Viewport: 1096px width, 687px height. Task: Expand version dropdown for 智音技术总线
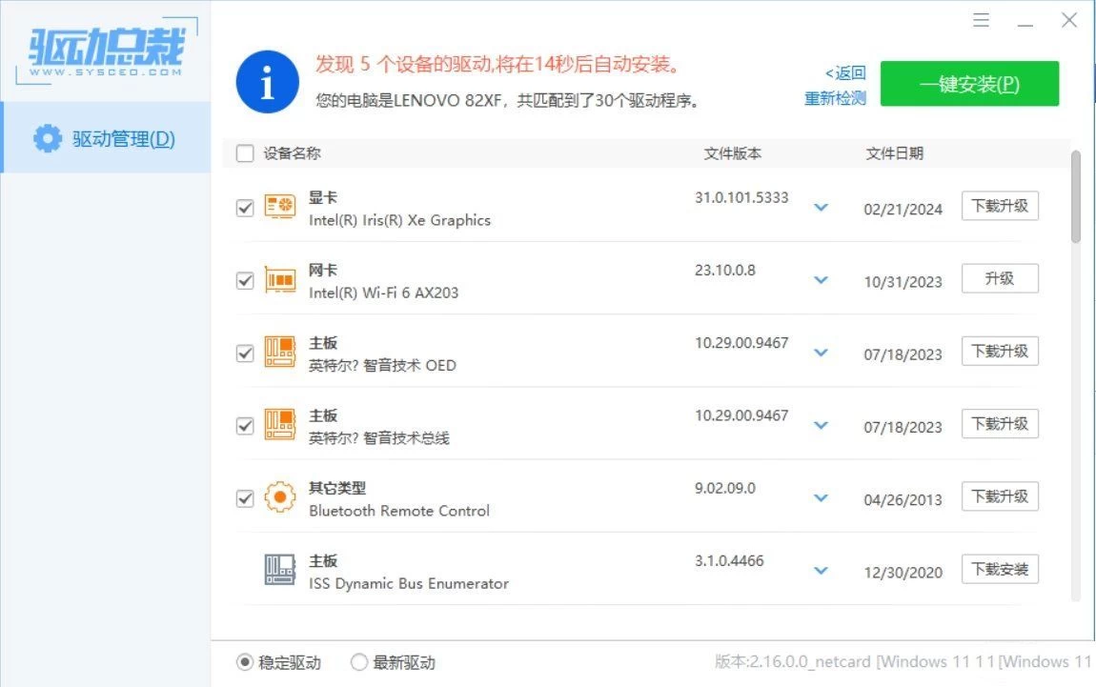[x=822, y=426]
